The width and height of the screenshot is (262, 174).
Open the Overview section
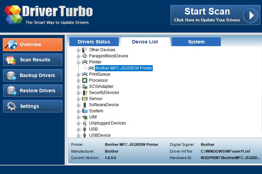(x=33, y=44)
